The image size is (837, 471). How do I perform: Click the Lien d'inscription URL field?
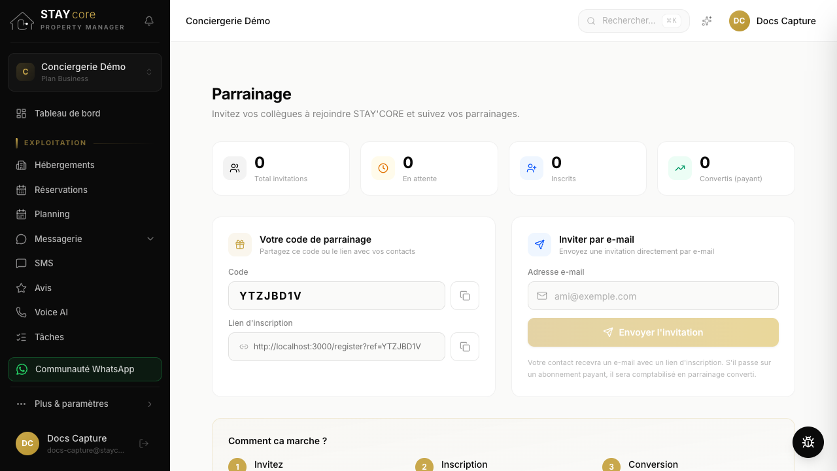tap(337, 347)
